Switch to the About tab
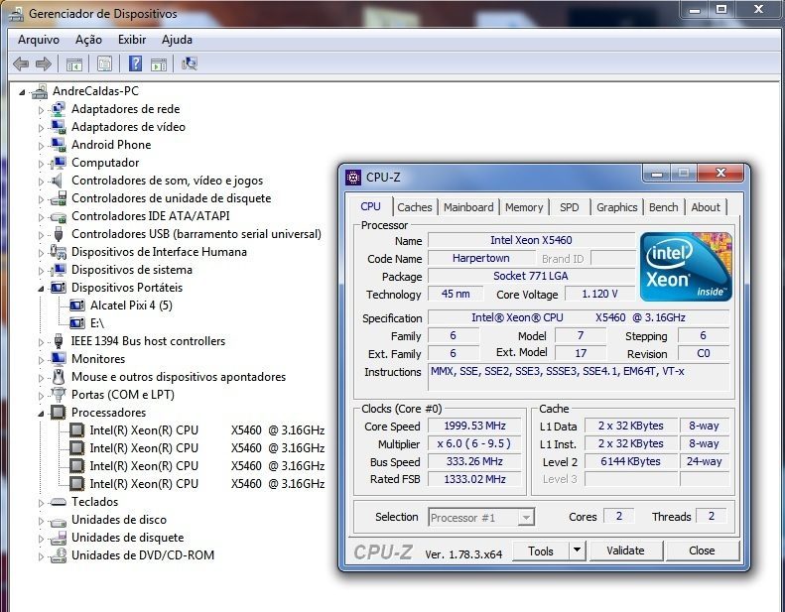Viewport: 785px width, 612px height. pos(706,207)
